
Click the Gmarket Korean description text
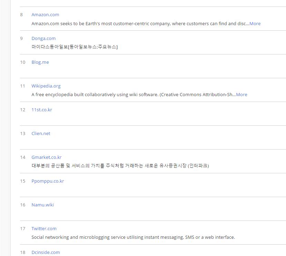[120, 166]
